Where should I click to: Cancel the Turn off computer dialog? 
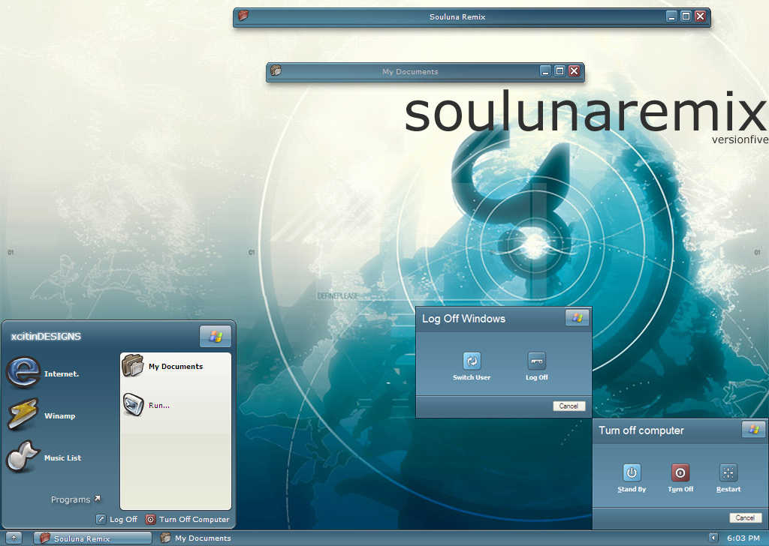click(744, 517)
